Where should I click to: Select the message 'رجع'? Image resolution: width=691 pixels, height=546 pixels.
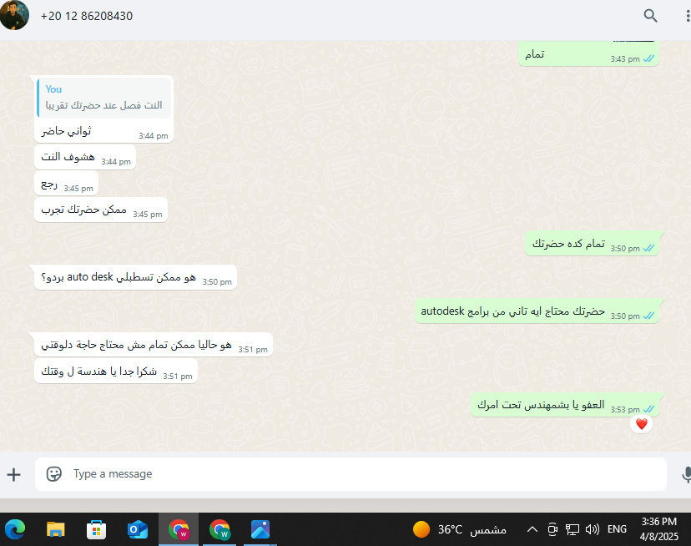(x=66, y=184)
